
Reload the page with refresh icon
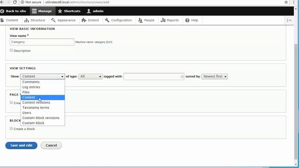tap(15, 2)
